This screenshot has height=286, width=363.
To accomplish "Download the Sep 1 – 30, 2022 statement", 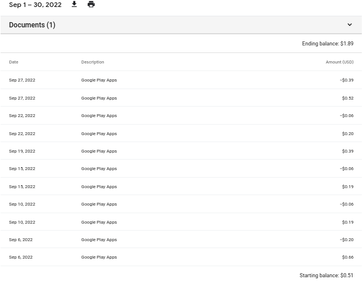I will [x=74, y=4].
